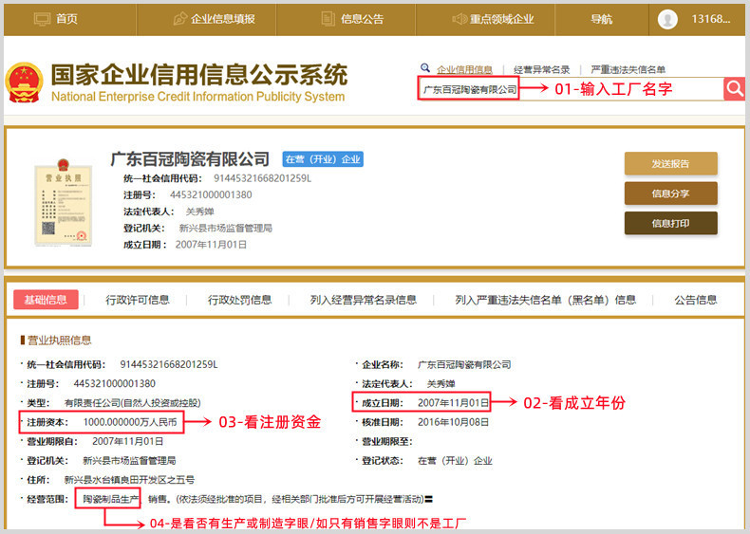Screen dimensions: 750x534
Task: Switch to 列入严重违法失信名单（黑名单）信息 tab
Action: [x=545, y=300]
